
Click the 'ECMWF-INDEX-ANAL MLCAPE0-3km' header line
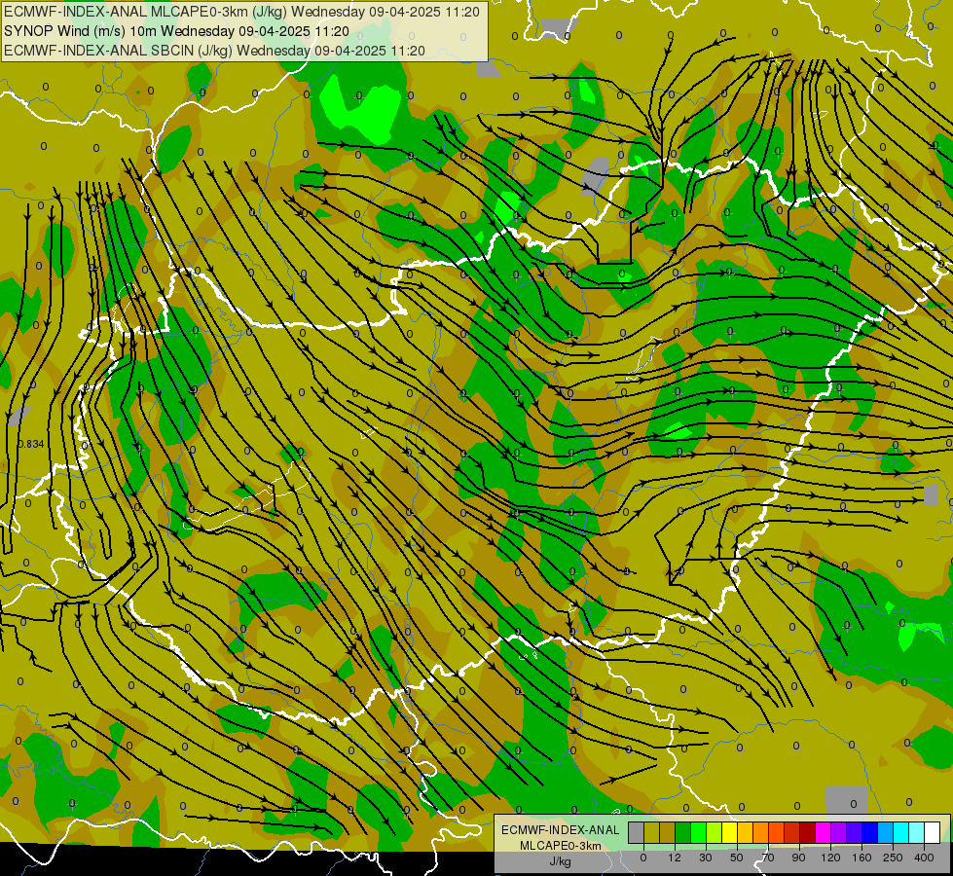(241, 12)
